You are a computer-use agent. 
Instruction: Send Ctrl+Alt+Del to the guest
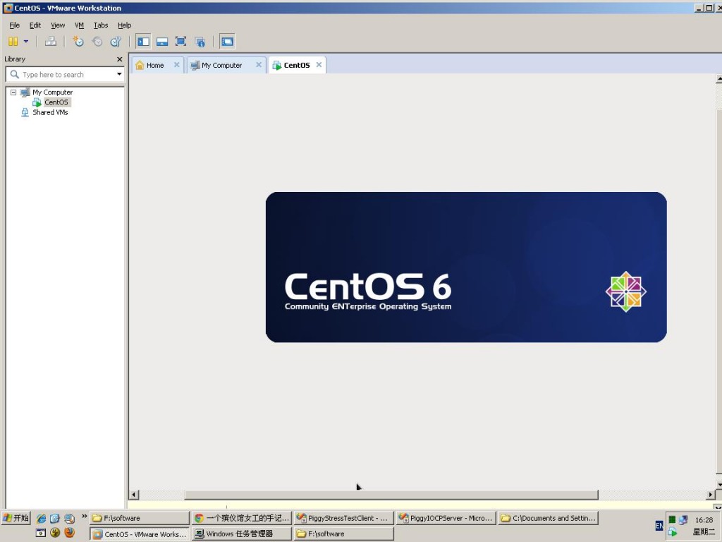click(51, 41)
